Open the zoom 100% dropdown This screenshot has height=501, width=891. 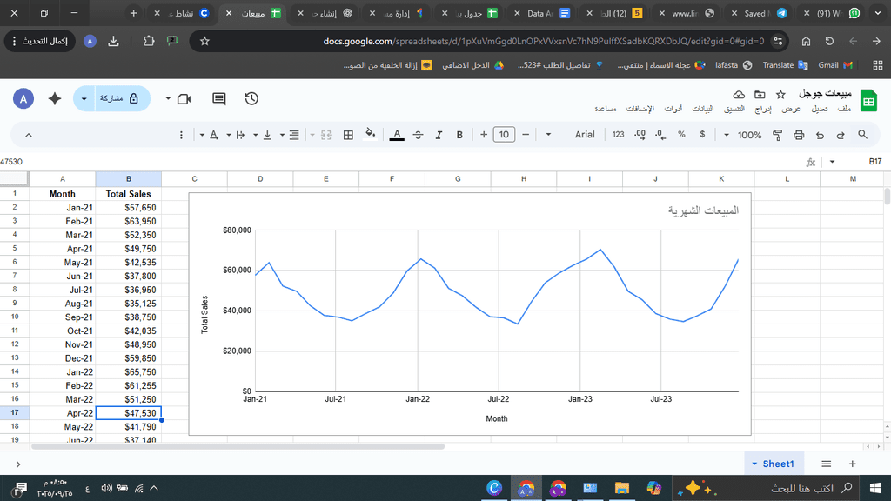click(x=743, y=135)
